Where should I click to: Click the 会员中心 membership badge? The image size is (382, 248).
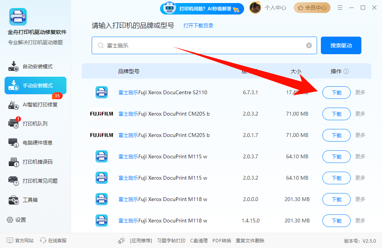312,8
